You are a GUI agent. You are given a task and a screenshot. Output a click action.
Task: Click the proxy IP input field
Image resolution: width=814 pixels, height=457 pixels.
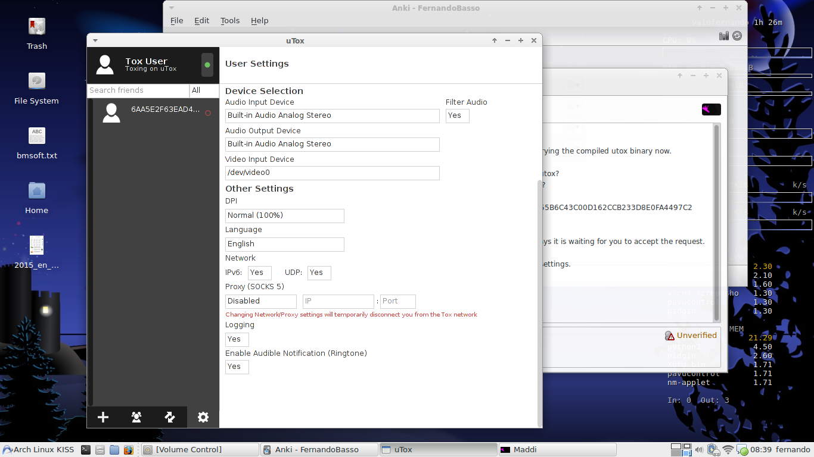(x=338, y=301)
